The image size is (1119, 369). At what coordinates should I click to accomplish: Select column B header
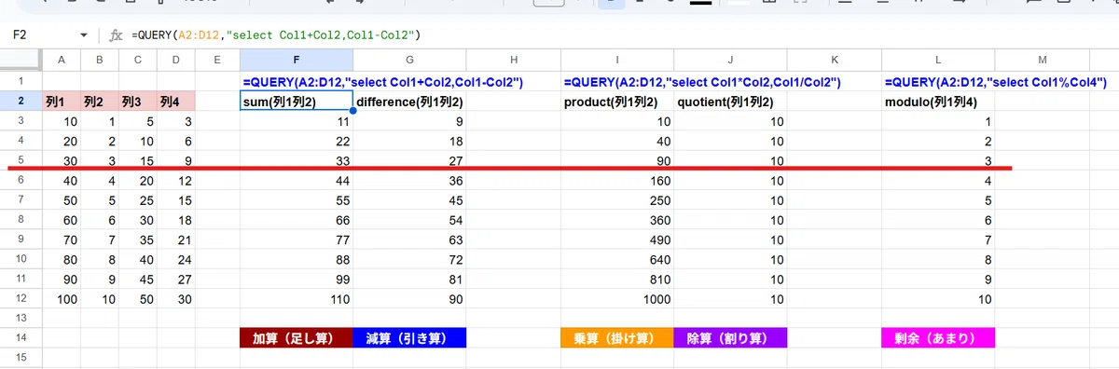click(99, 60)
